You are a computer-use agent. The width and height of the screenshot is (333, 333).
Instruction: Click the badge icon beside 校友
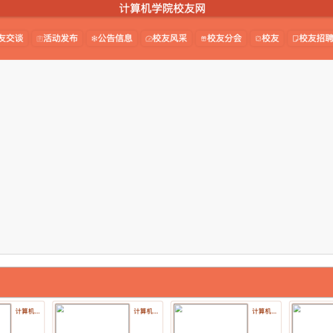[x=258, y=39]
